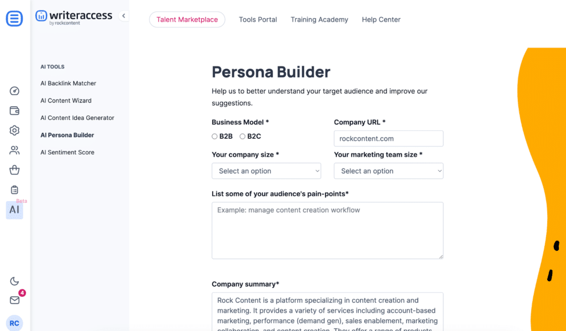The height and width of the screenshot is (331, 566).
Task: Enable dark mode via the moon icon
Action: [14, 281]
